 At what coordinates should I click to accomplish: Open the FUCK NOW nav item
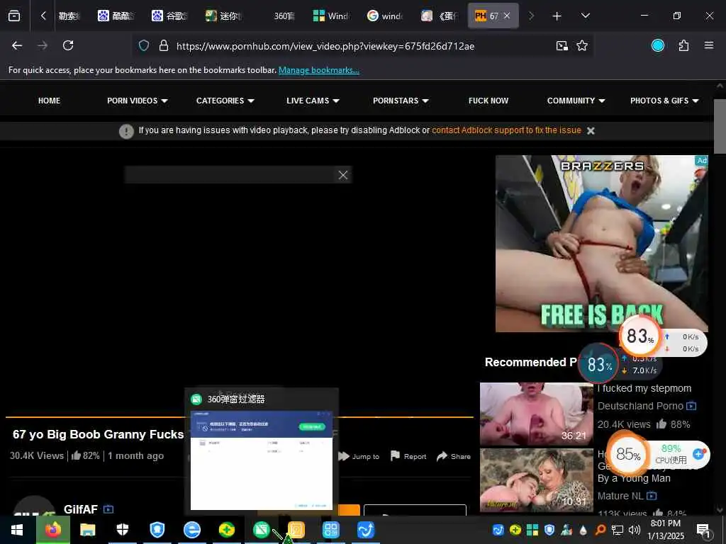pyautogui.click(x=488, y=101)
